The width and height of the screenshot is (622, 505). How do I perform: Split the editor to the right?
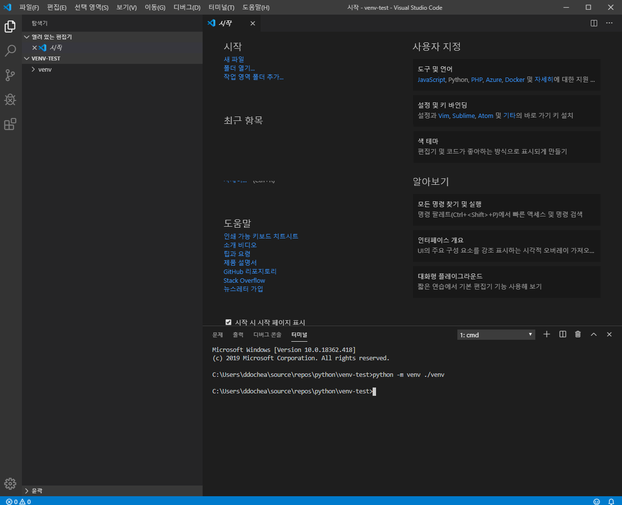(x=594, y=23)
